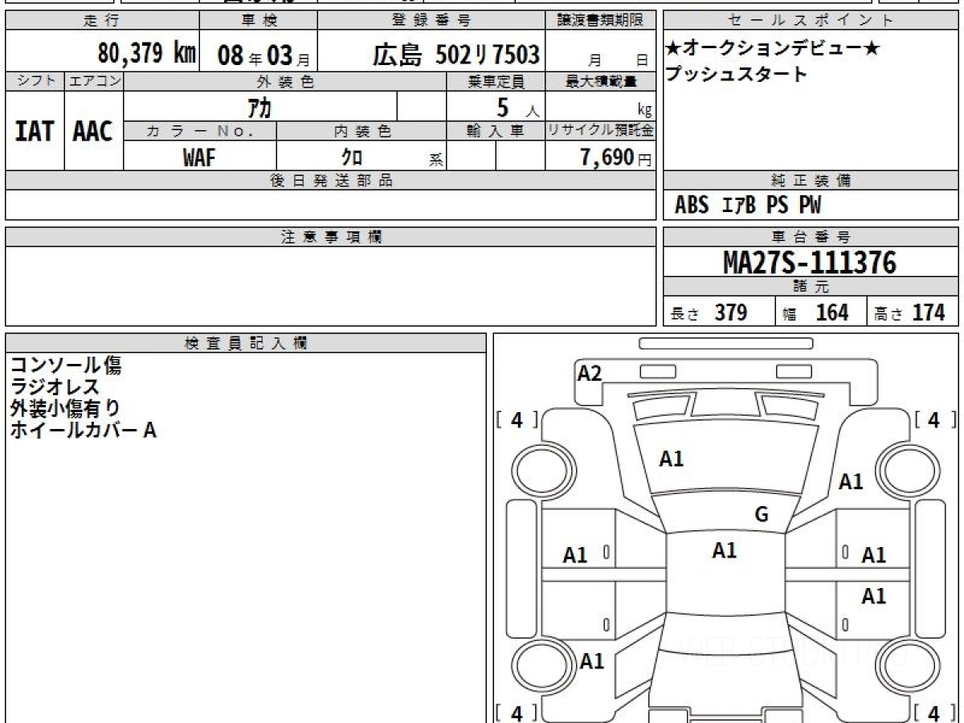Select the recycle deposit 7,690円
This screenshot has width=964, height=723.
pyautogui.click(x=616, y=157)
